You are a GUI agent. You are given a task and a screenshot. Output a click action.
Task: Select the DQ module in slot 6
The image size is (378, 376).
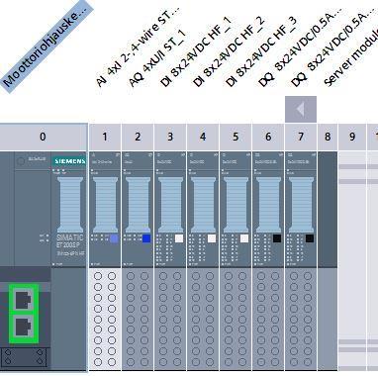click(x=268, y=260)
